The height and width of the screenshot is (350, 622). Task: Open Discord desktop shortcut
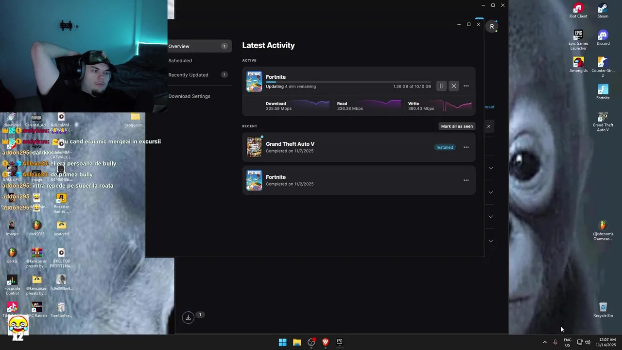click(x=603, y=38)
